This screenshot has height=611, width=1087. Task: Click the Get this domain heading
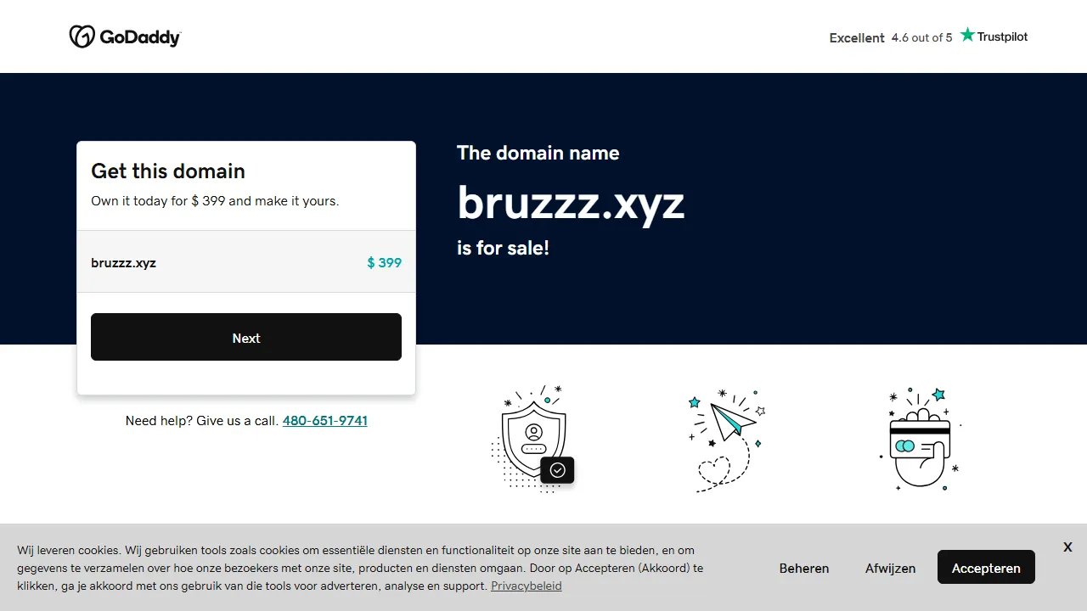[x=167, y=171]
